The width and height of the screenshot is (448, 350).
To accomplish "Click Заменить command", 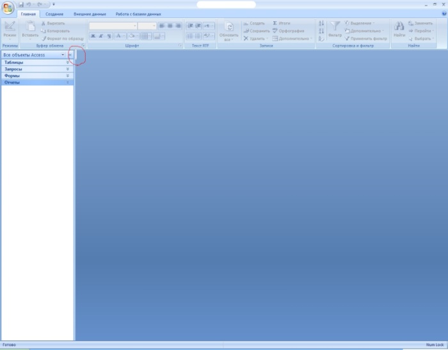I will [x=420, y=23].
